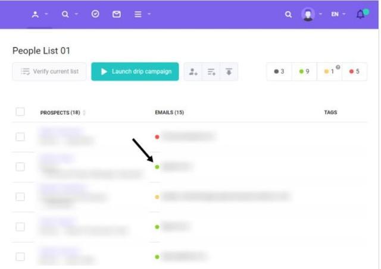Click the help icon on yellow filter
Viewport: 381px width, 269px height.
(338, 67)
